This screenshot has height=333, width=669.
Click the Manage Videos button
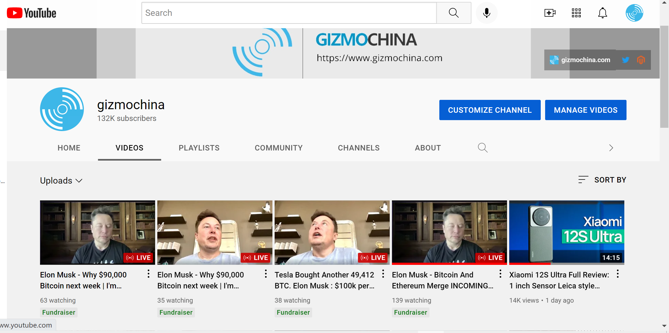click(x=585, y=110)
